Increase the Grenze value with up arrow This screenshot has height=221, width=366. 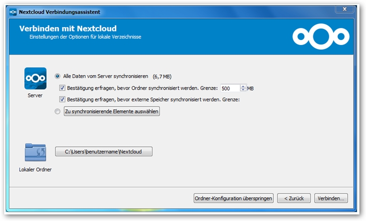243,86
